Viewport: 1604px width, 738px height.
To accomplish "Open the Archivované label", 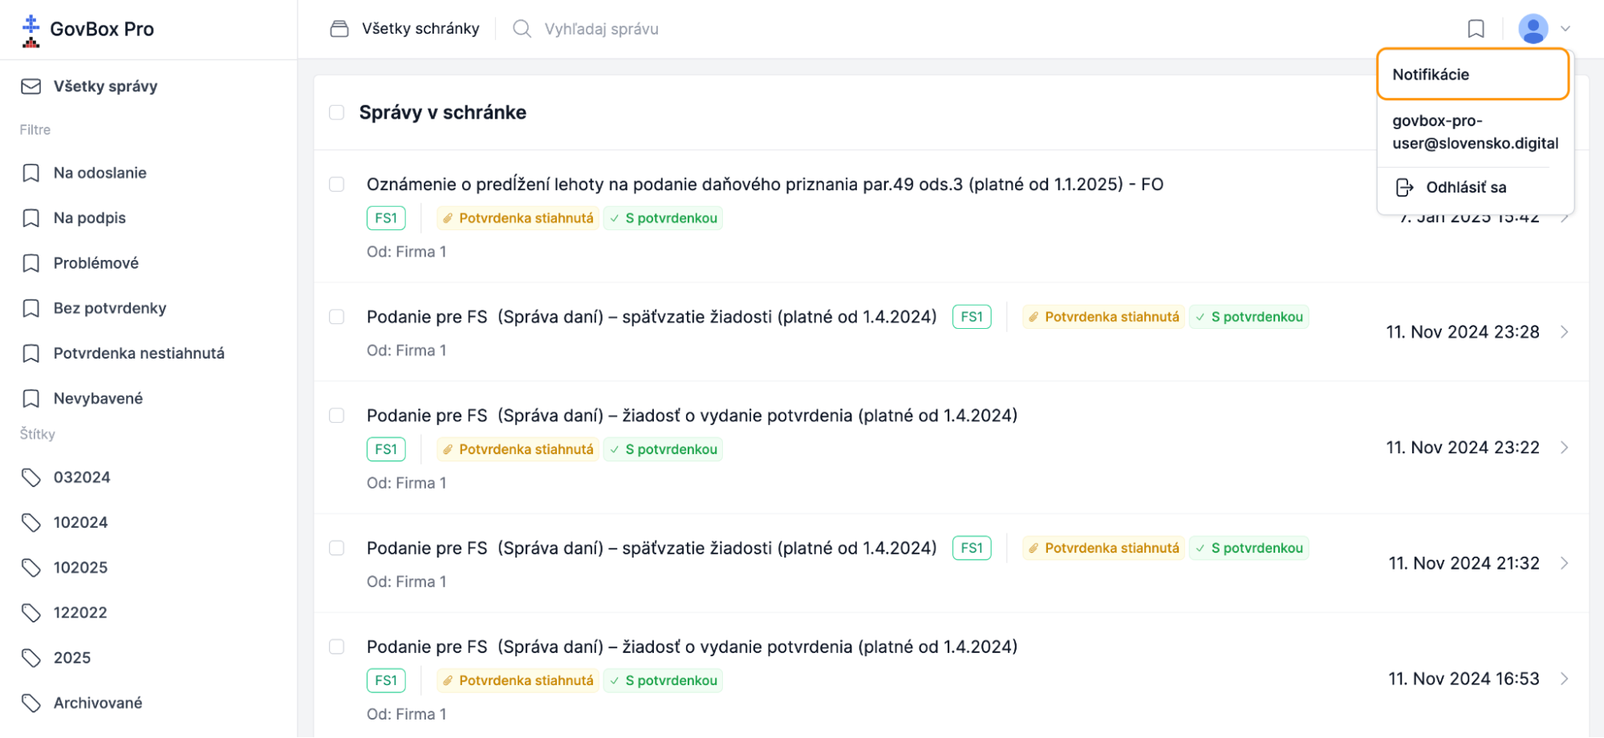I will 98,703.
